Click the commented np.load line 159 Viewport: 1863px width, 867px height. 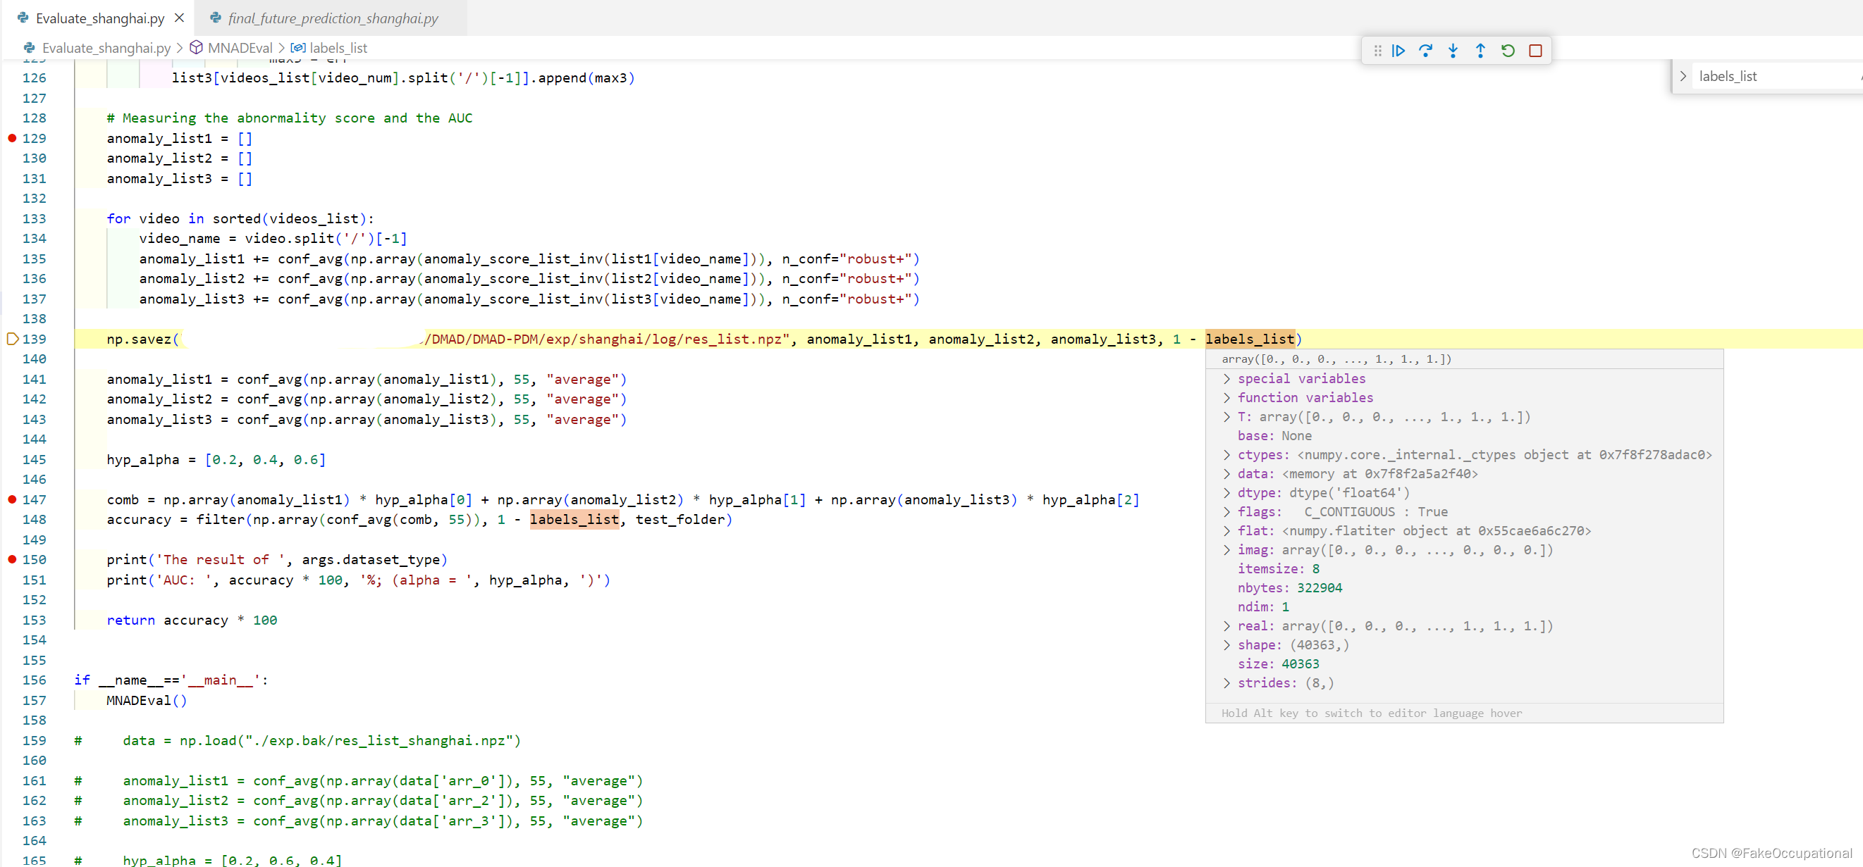tap(297, 740)
